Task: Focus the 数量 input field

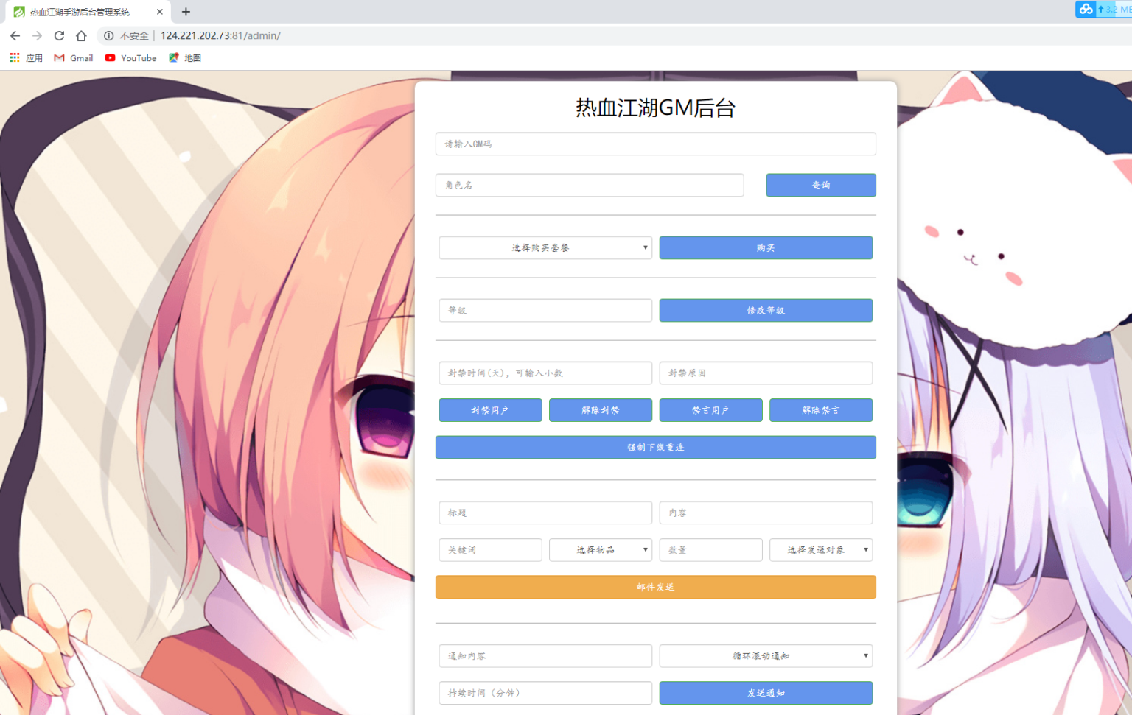Action: [x=710, y=549]
